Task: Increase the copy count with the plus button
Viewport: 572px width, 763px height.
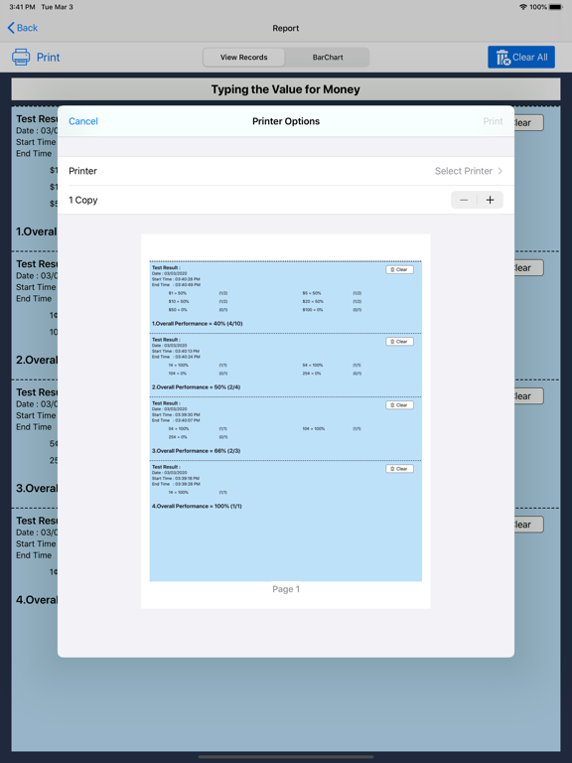Action: tap(491, 200)
